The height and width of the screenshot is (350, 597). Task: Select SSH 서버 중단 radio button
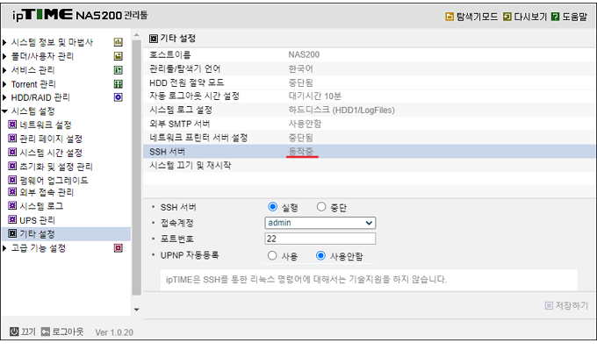[x=321, y=206]
